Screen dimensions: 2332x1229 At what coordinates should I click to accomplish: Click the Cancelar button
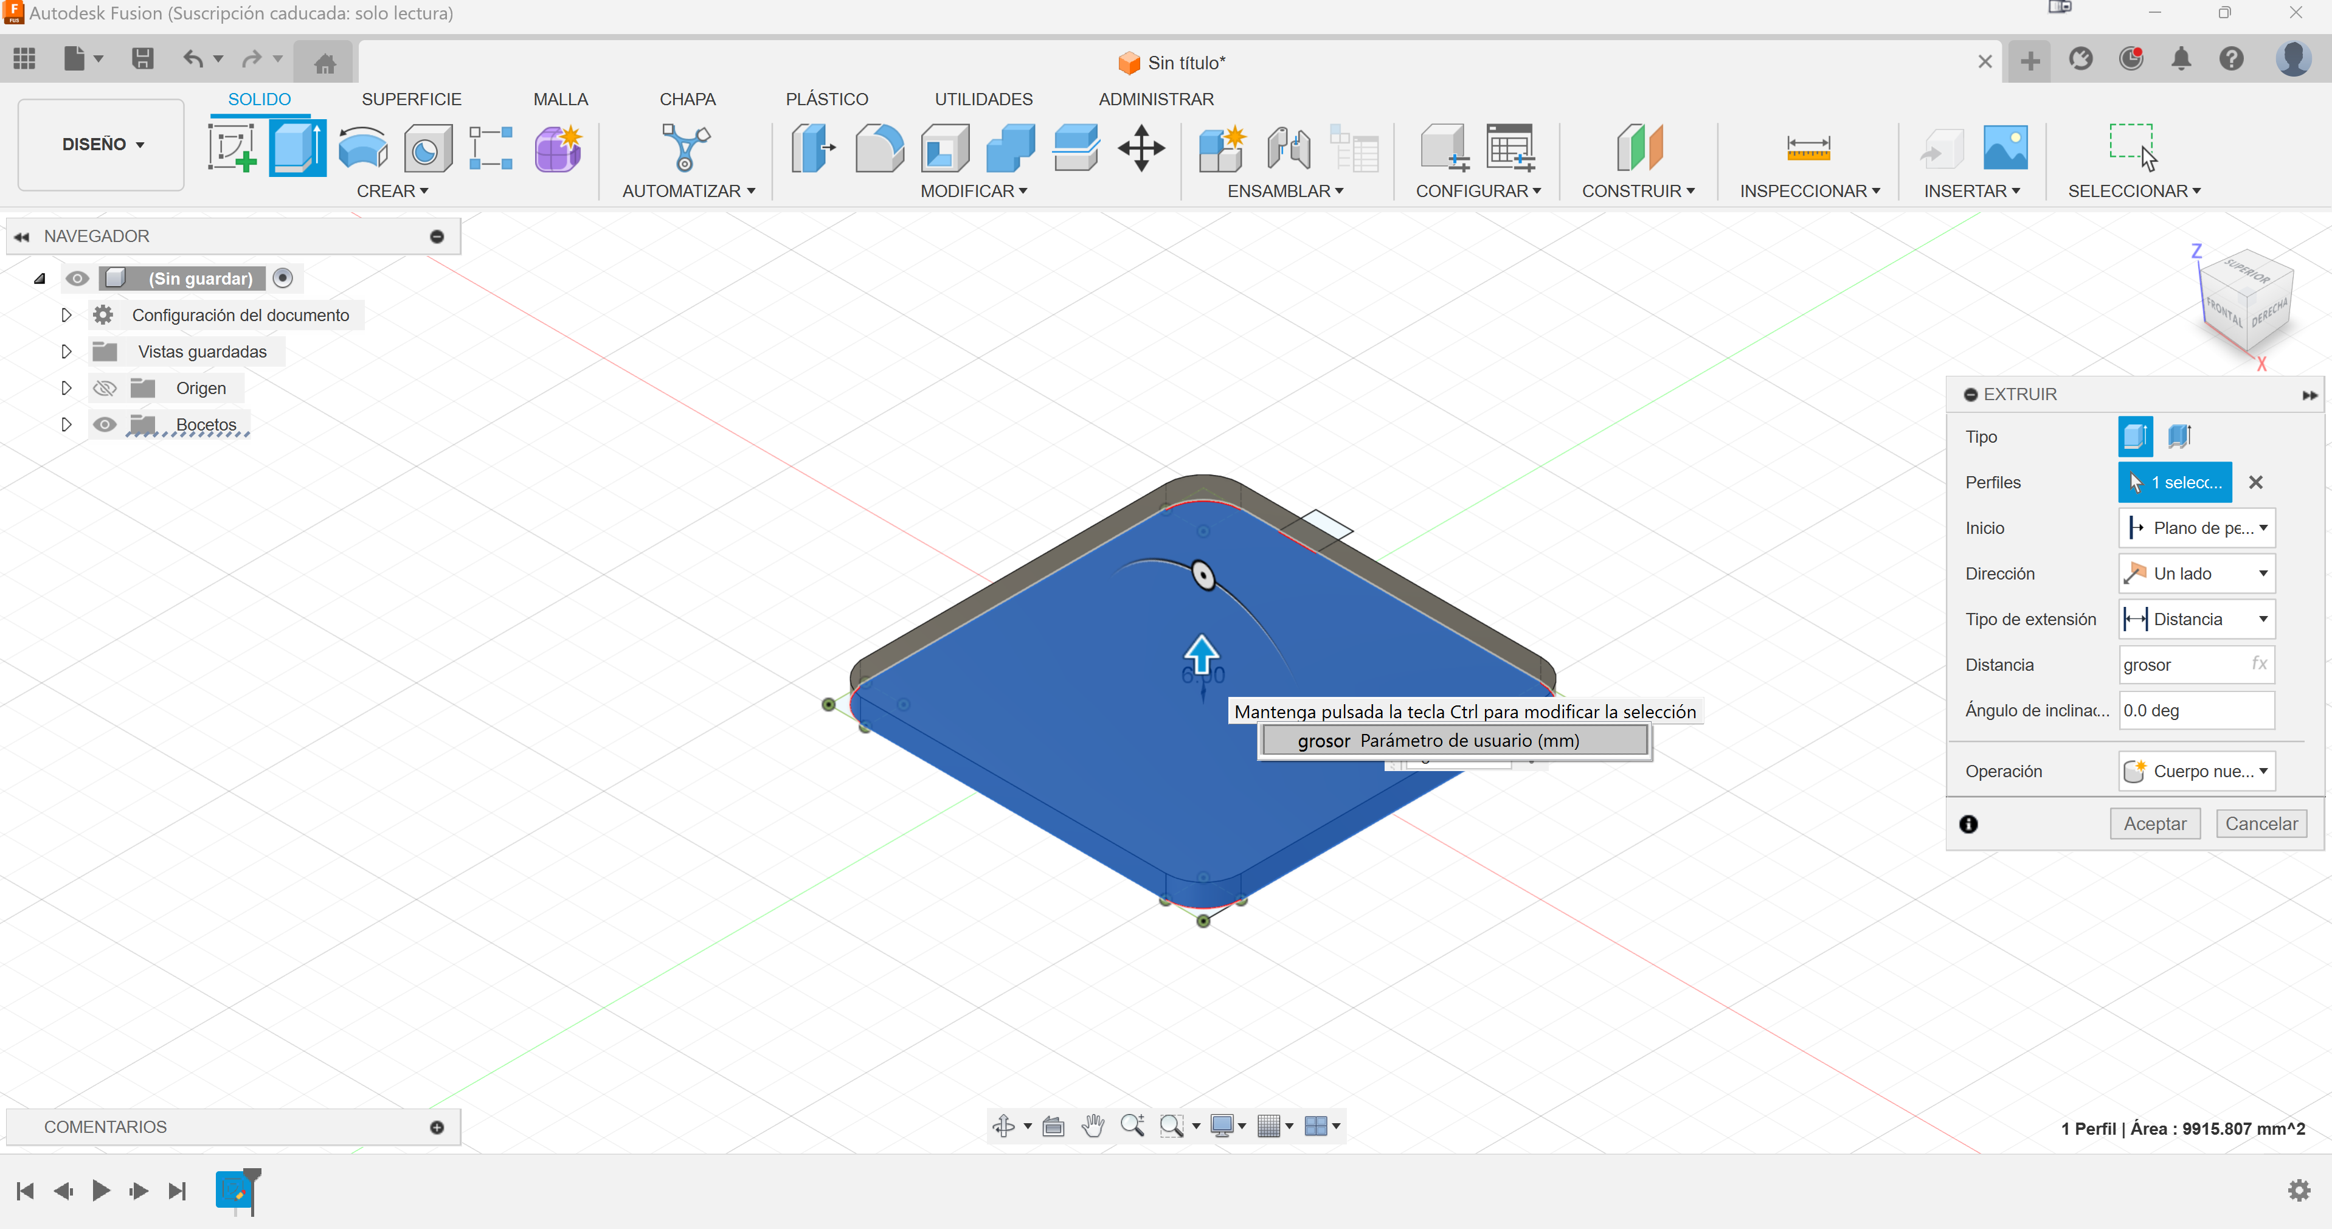click(x=2260, y=823)
